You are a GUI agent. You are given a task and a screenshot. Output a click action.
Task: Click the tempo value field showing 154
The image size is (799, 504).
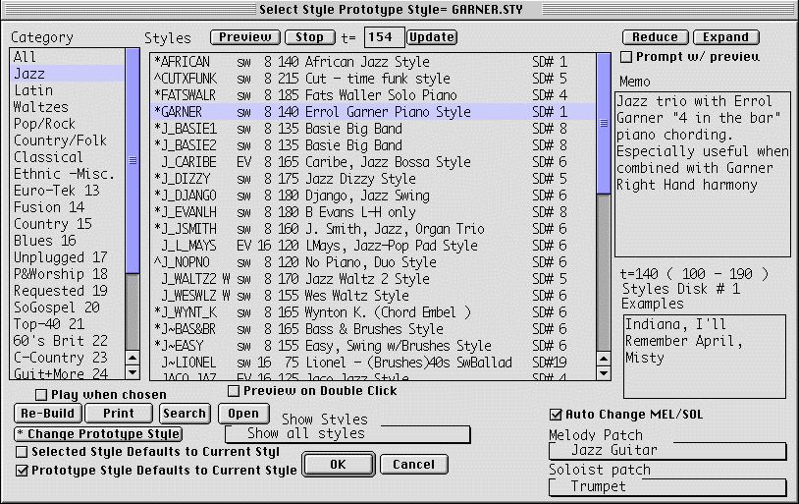[x=384, y=37]
